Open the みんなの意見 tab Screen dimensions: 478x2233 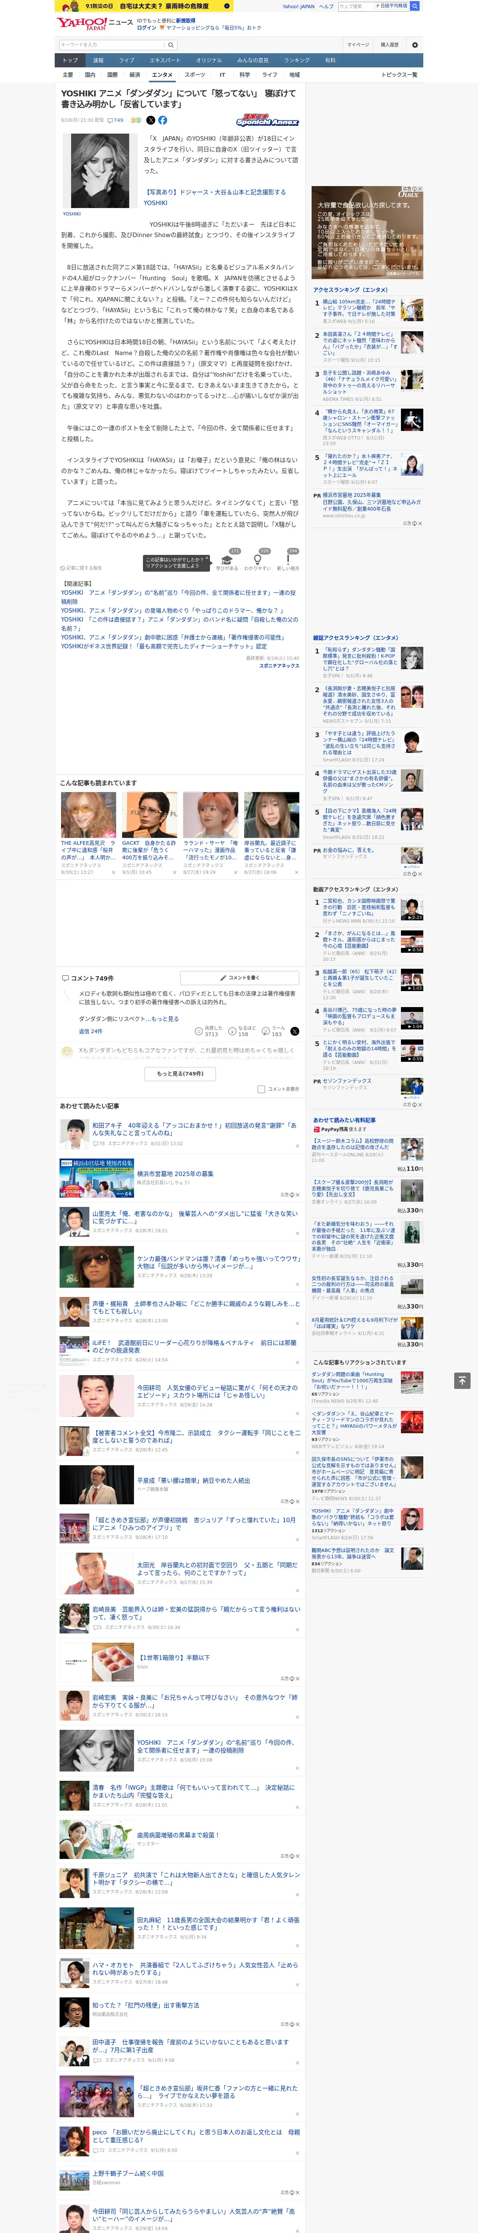[x=252, y=60]
